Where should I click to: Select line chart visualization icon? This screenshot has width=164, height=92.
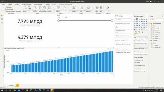pos(135,21)
